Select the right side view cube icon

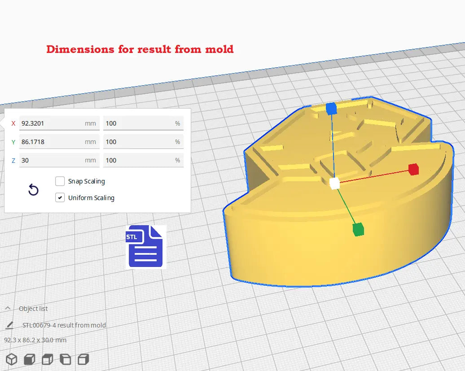pos(83,359)
